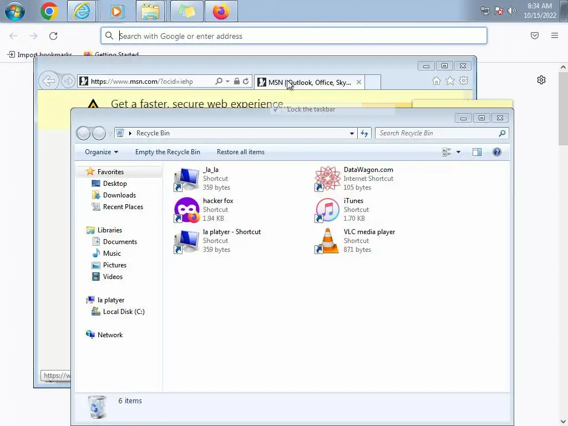The height and width of the screenshot is (426, 568).
Task: Open Local Disk (C:)
Action: 124,312
